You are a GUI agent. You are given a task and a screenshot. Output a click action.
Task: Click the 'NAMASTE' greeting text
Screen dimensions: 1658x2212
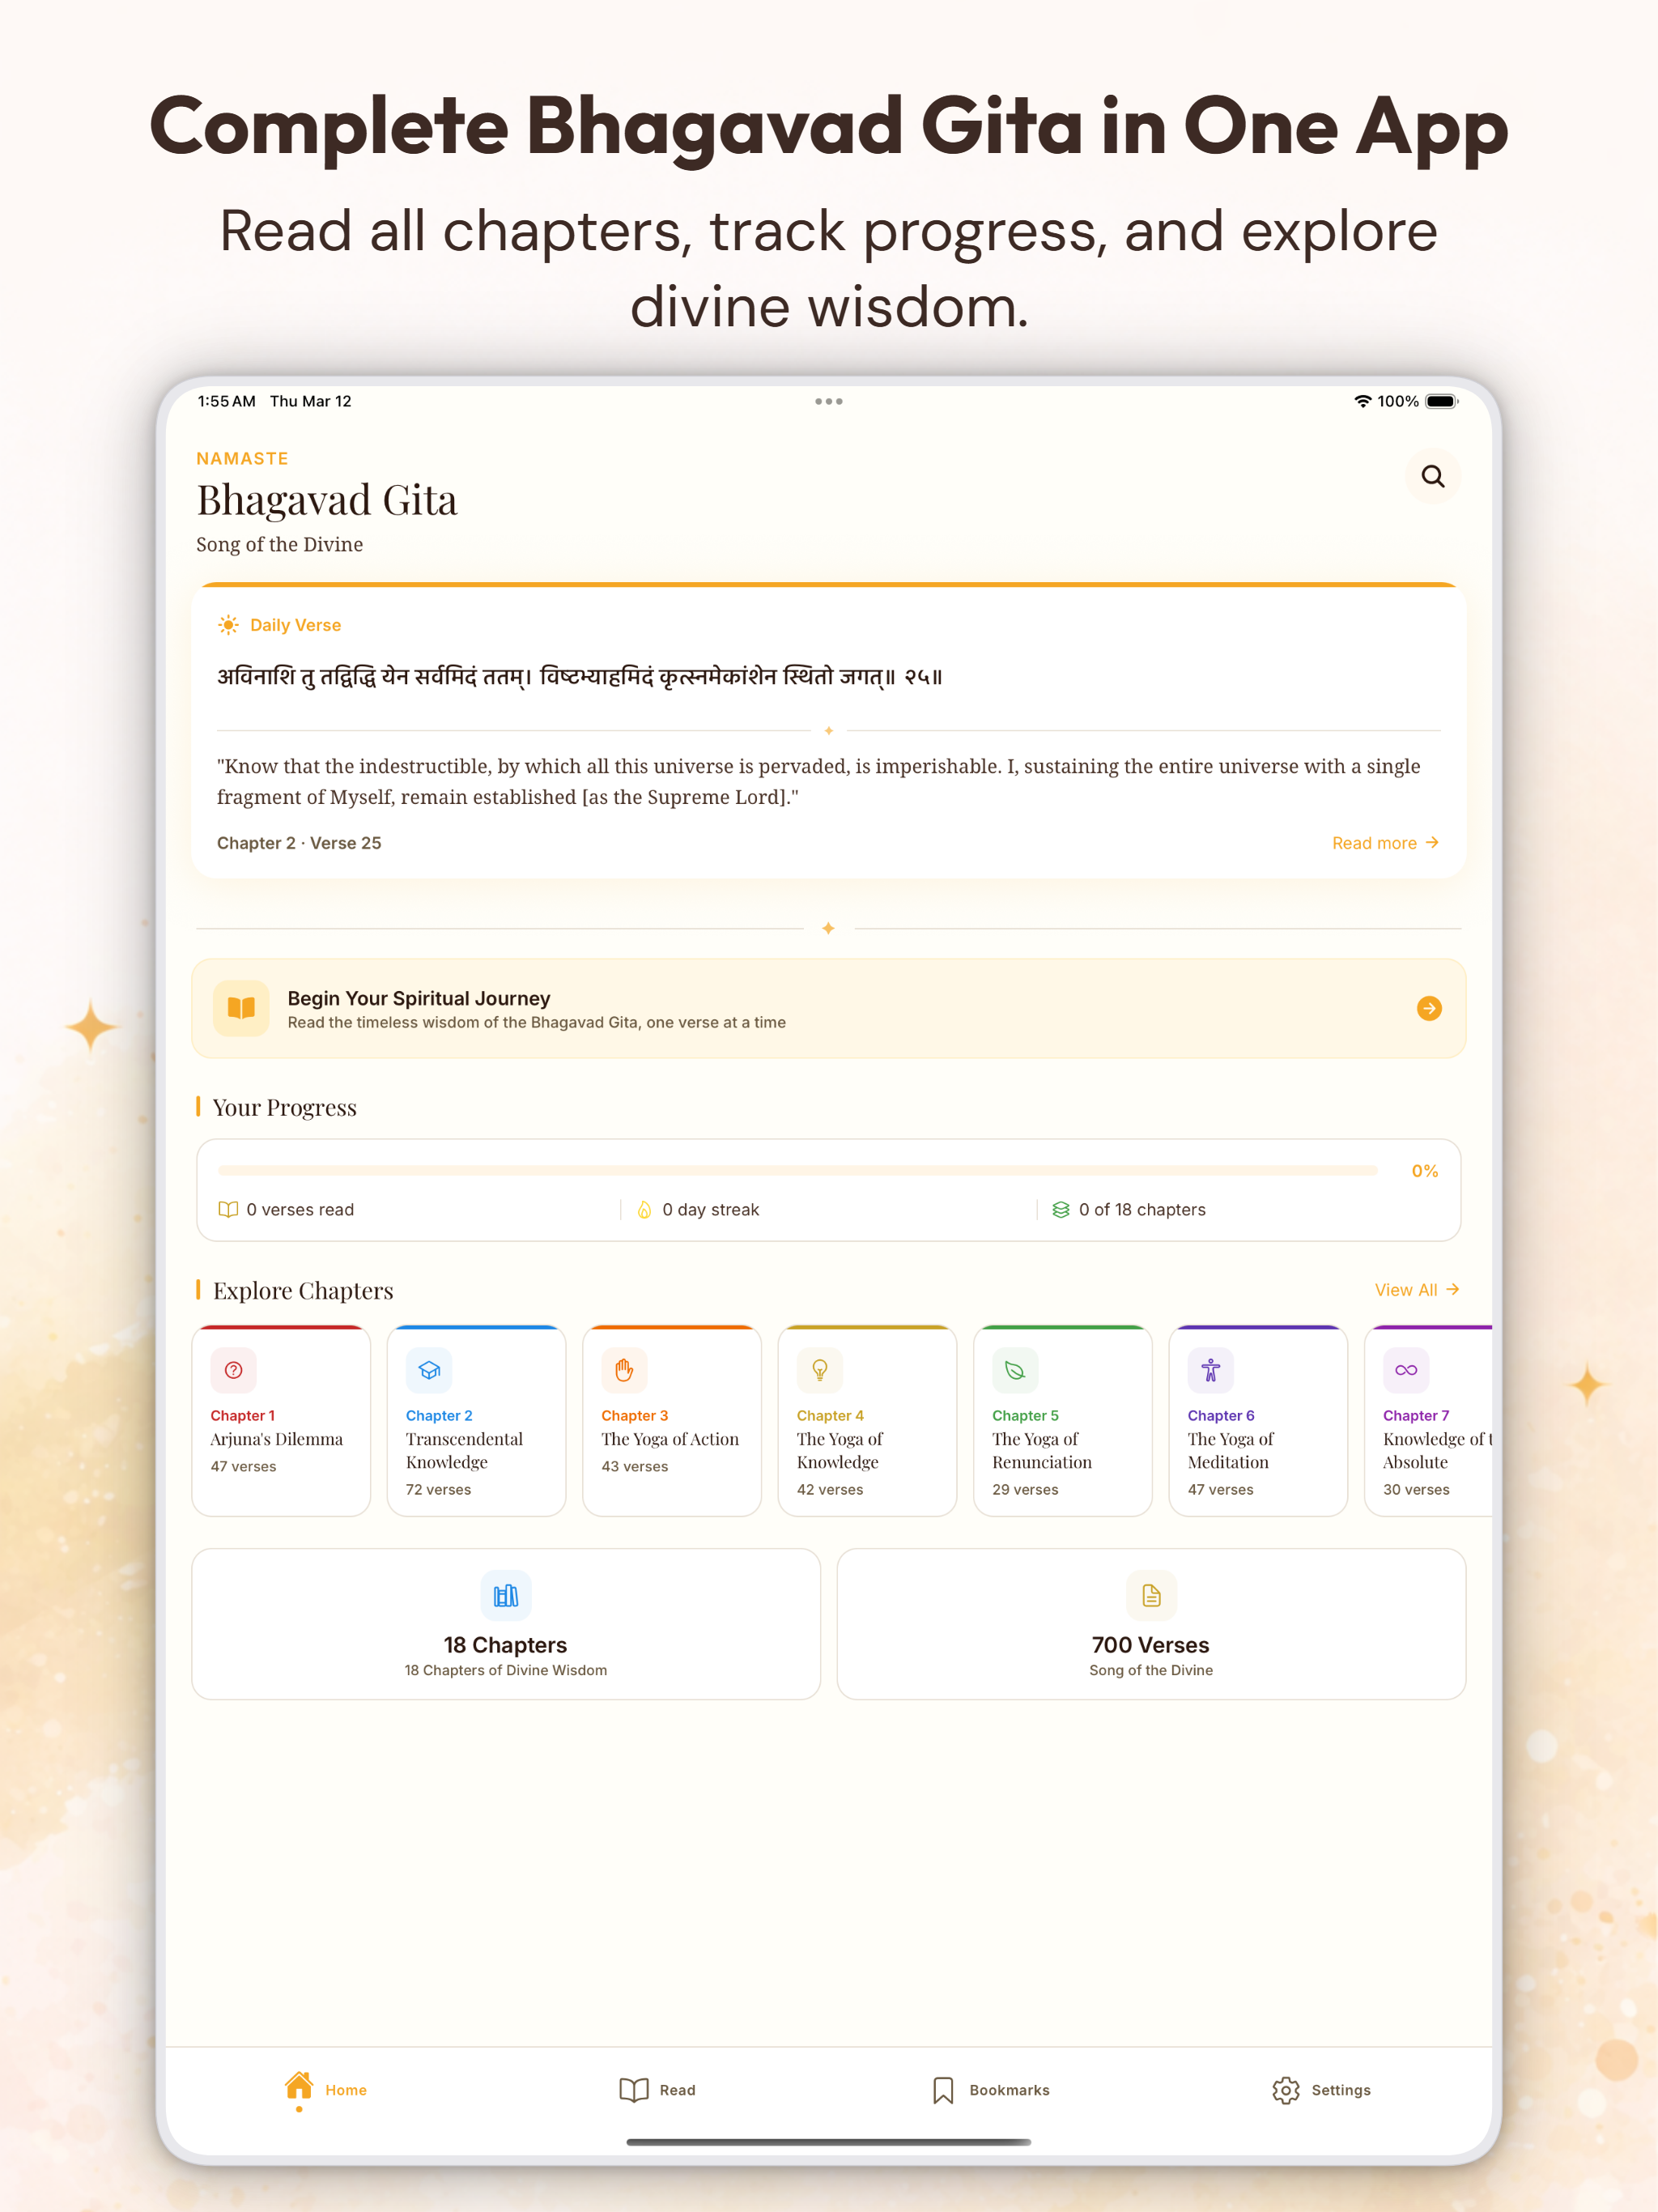242,458
